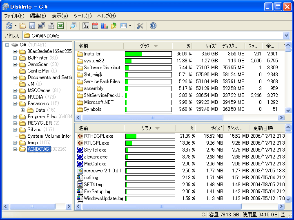Select the assembly folder row
Image resolution: width=294 pixels, height=220 pixels.
[x=179, y=88]
